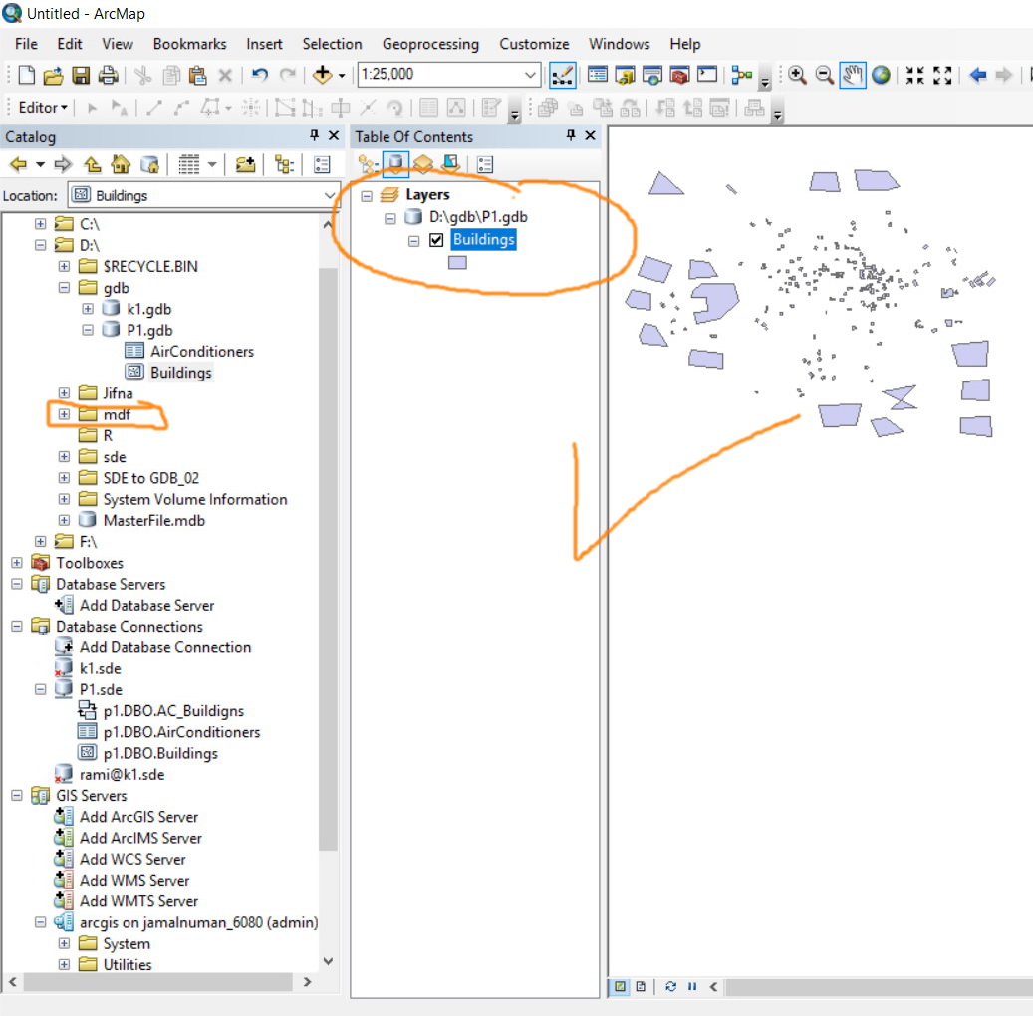Collapse the D:\ drive node

(40, 245)
